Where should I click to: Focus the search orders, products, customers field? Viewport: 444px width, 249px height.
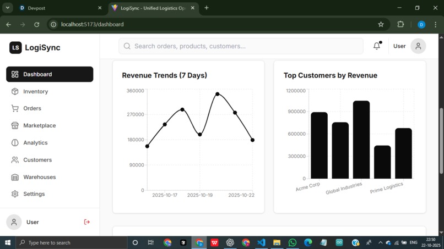click(x=241, y=46)
